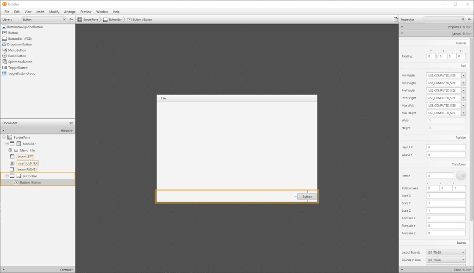Adjust the Rotate dial control
Screen dimensions: 474x273
click(x=461, y=176)
